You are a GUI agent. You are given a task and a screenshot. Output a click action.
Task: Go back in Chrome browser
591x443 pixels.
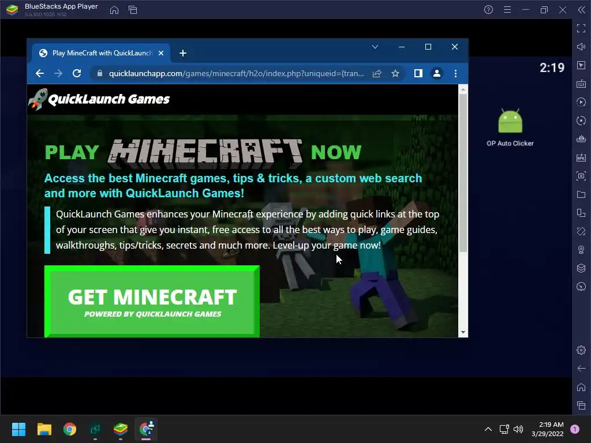[x=40, y=73]
